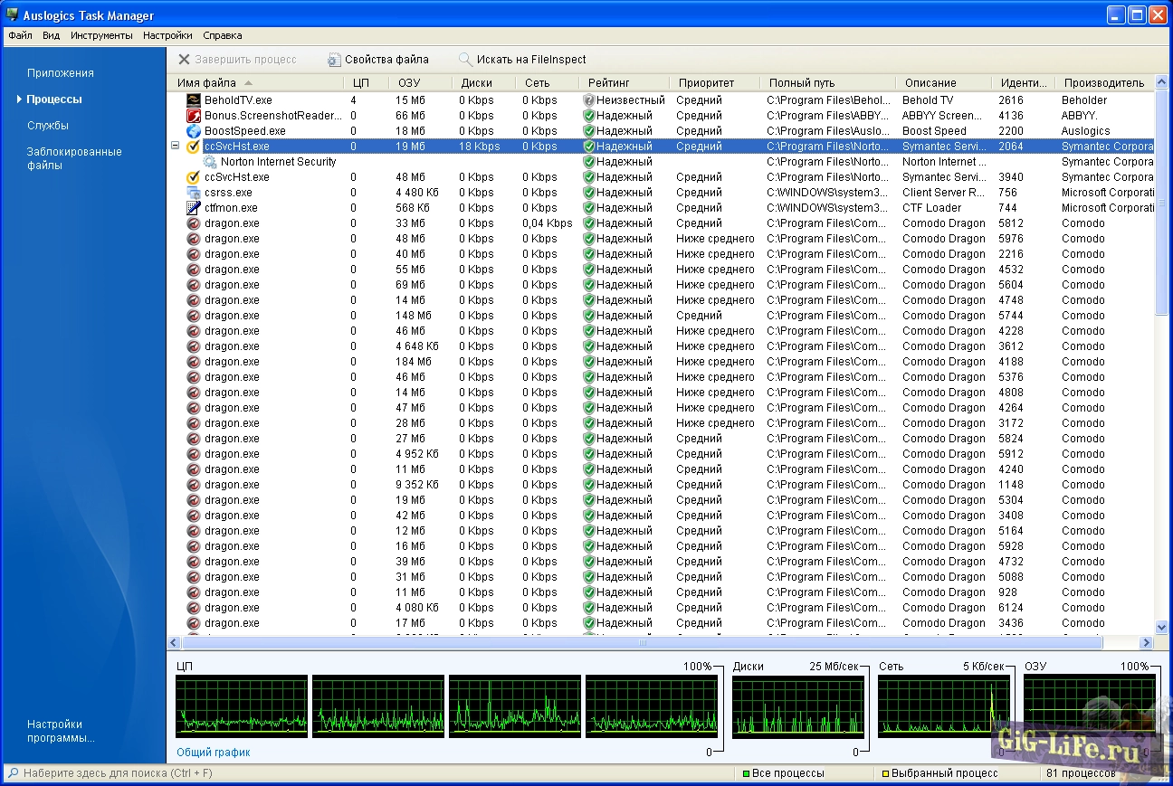
Task: Sort processes by the ОЗУ column
Action: coord(409,83)
